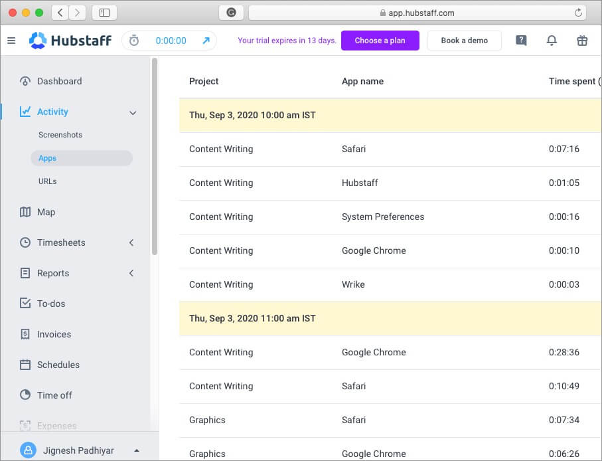The width and height of the screenshot is (602, 461).
Task: Click the Activity chart icon
Action: coord(25,112)
